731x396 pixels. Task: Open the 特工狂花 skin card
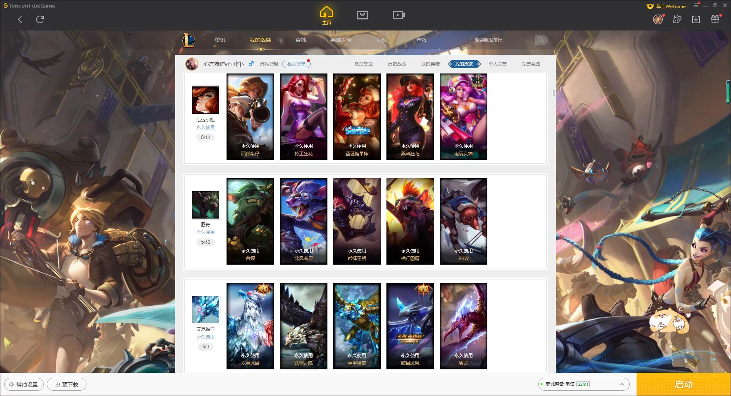[303, 117]
